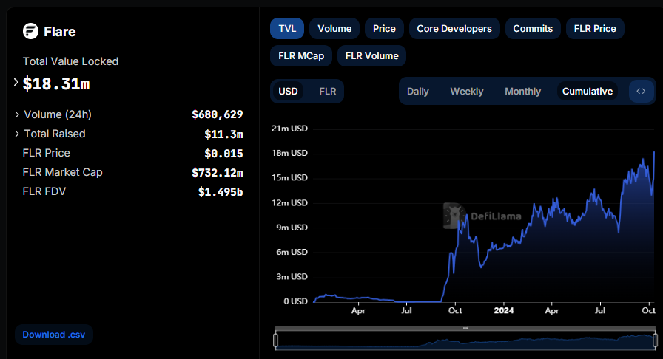Click the $680,629 volume value
Viewport: 663px width, 359px height.
click(218, 114)
